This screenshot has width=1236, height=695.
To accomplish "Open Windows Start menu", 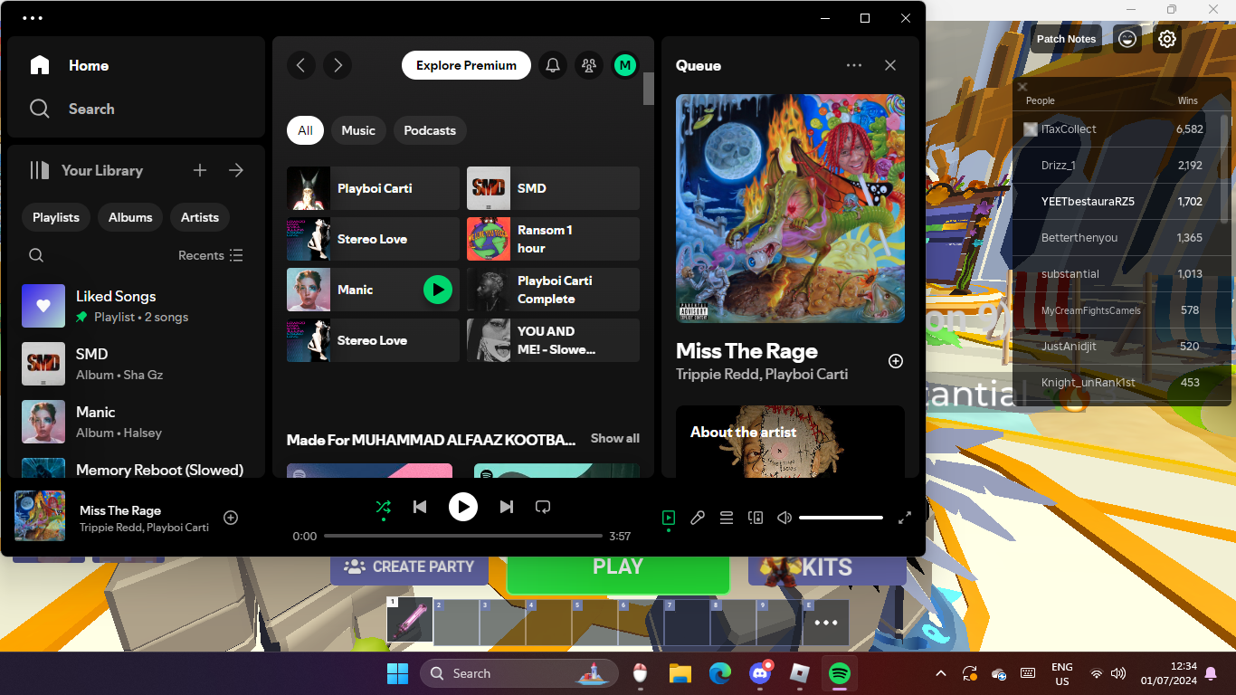I will (x=397, y=673).
